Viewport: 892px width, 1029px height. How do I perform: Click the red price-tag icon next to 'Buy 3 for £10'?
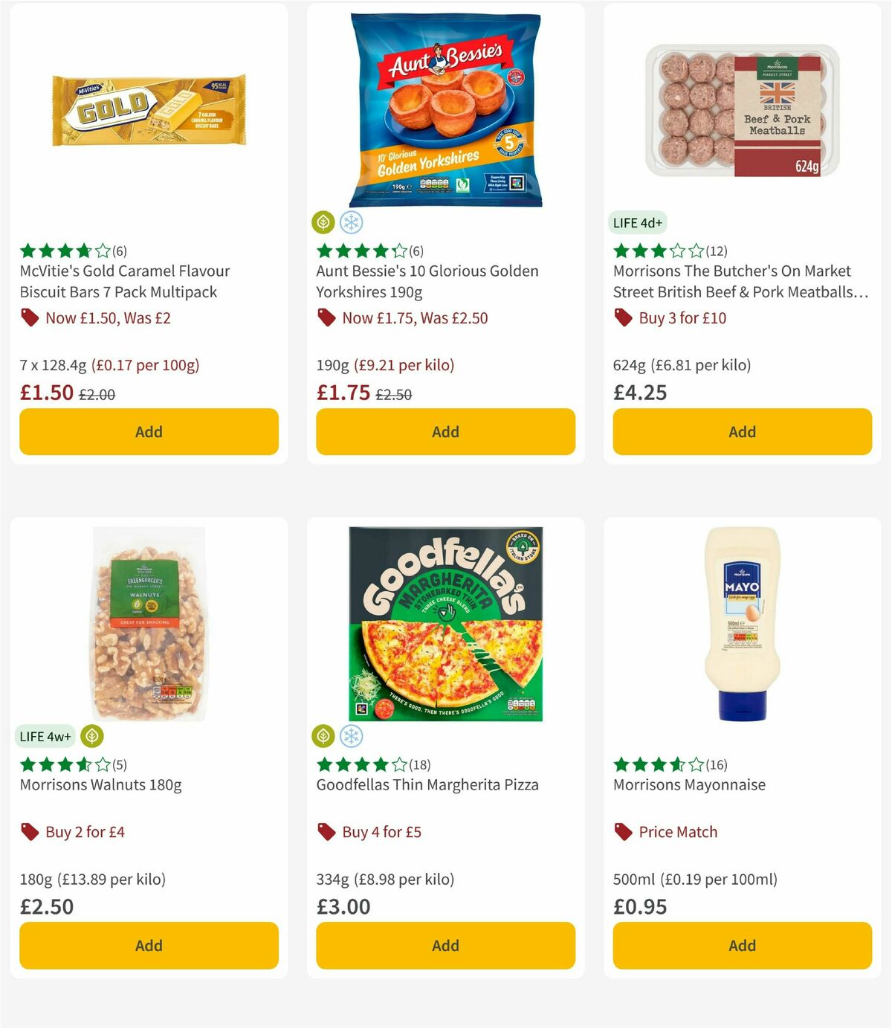click(623, 317)
